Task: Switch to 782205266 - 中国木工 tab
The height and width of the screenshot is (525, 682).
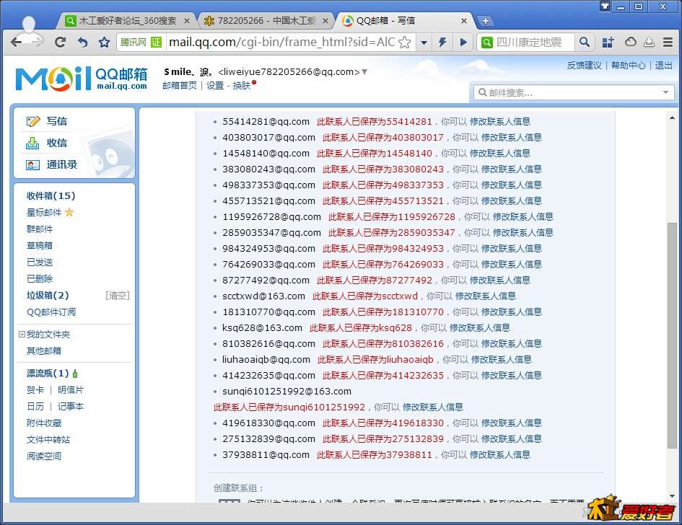Action: point(266,20)
